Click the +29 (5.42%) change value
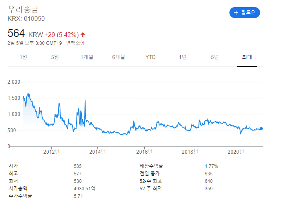This screenshot has height=208, width=282. [x=62, y=35]
